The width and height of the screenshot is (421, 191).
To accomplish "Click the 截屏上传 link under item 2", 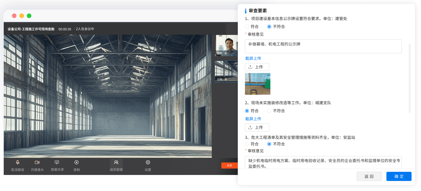I will (253, 119).
